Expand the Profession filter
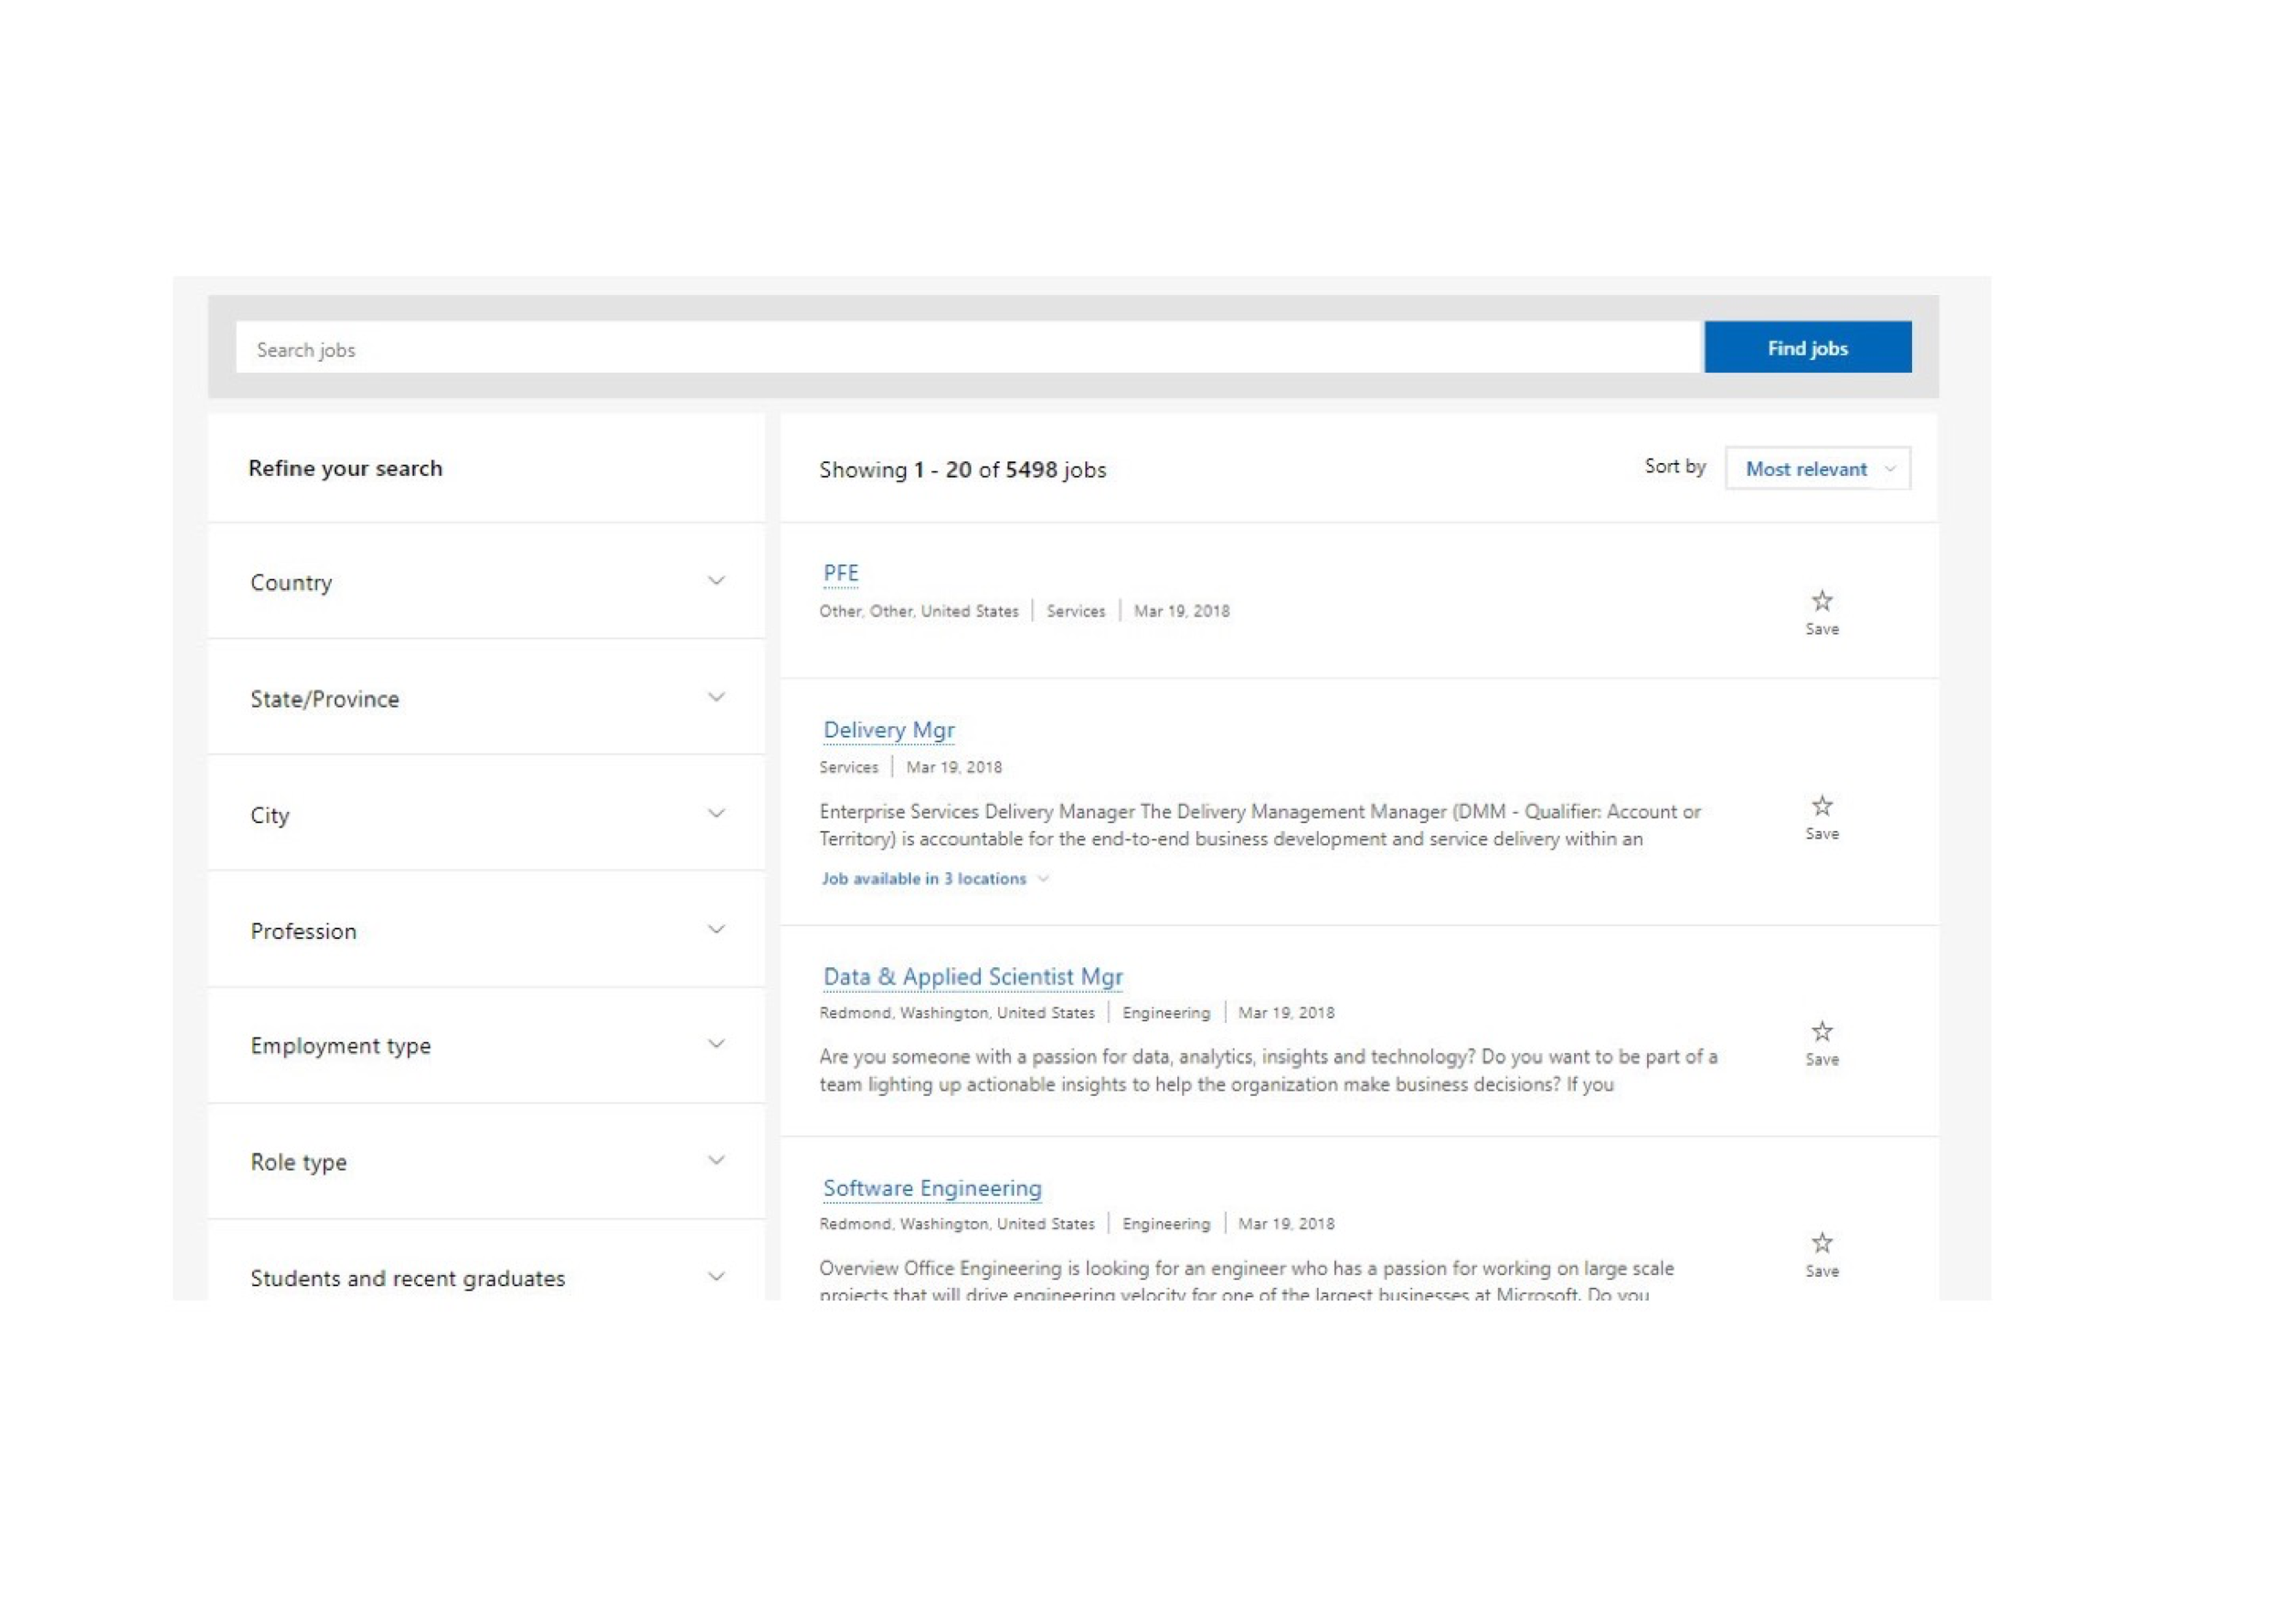This screenshot has width=2285, height=1624. click(486, 929)
